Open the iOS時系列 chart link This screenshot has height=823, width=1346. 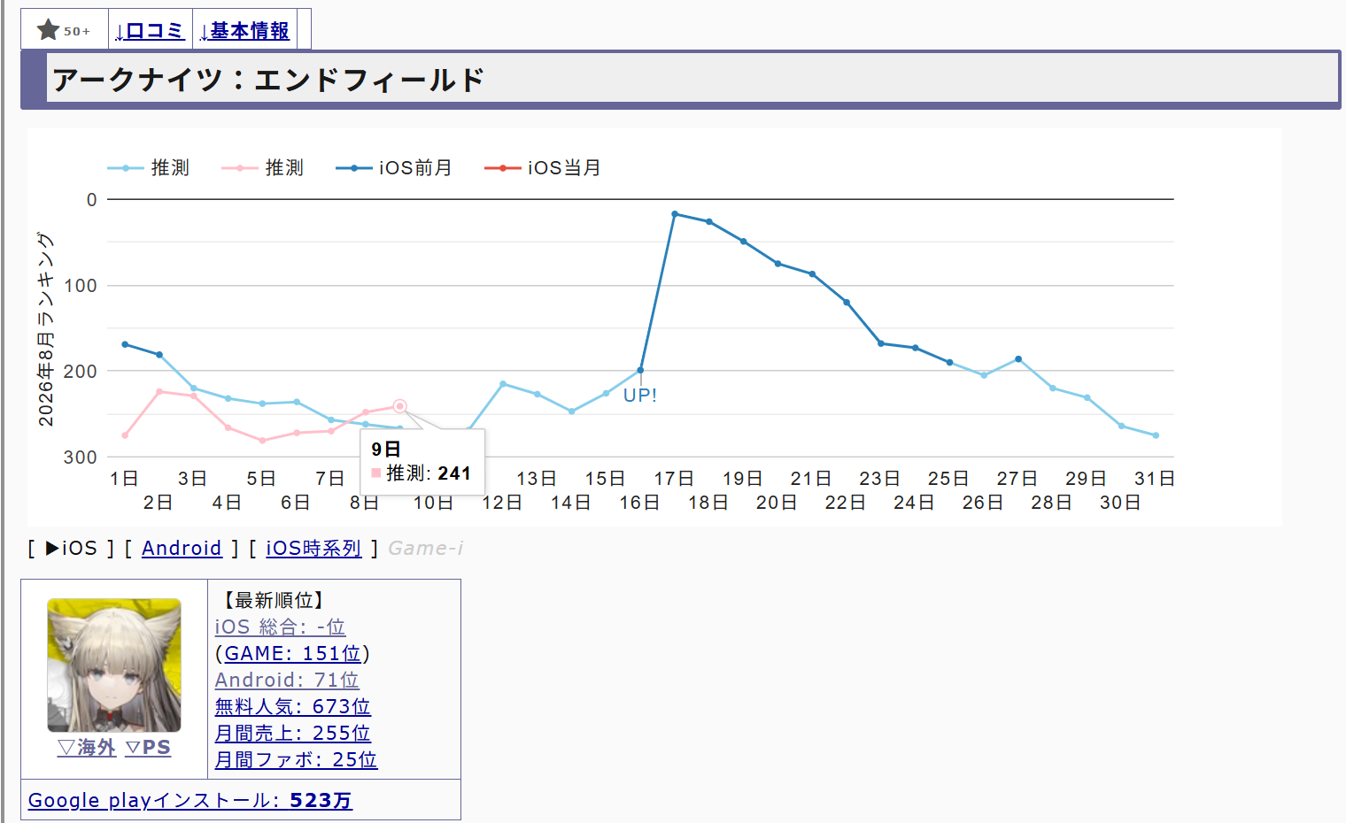(313, 549)
